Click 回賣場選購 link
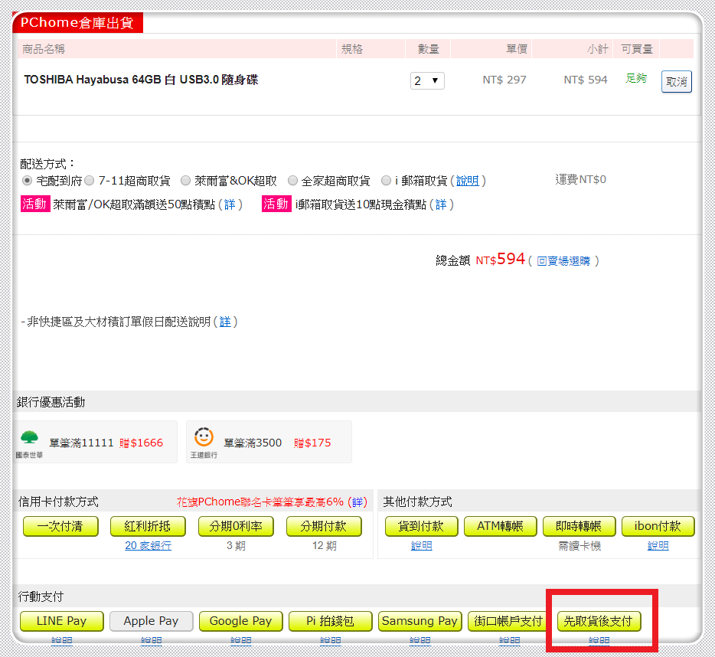 tap(563, 261)
